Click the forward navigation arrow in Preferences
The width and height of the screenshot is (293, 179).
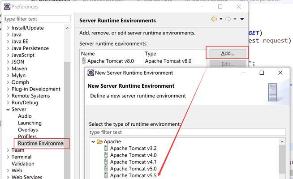[x=228, y=19]
